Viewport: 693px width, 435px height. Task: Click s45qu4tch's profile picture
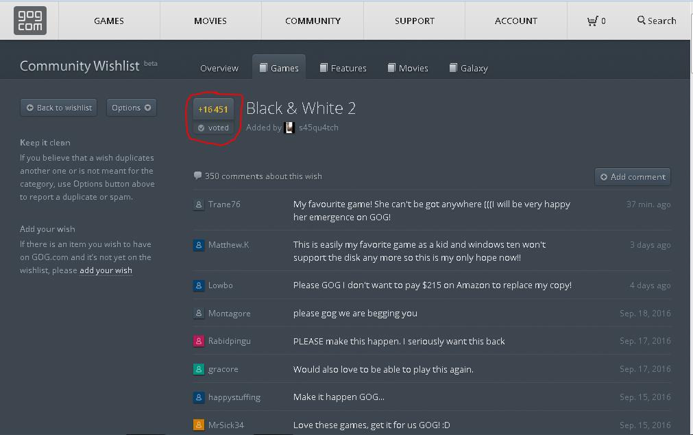point(289,128)
